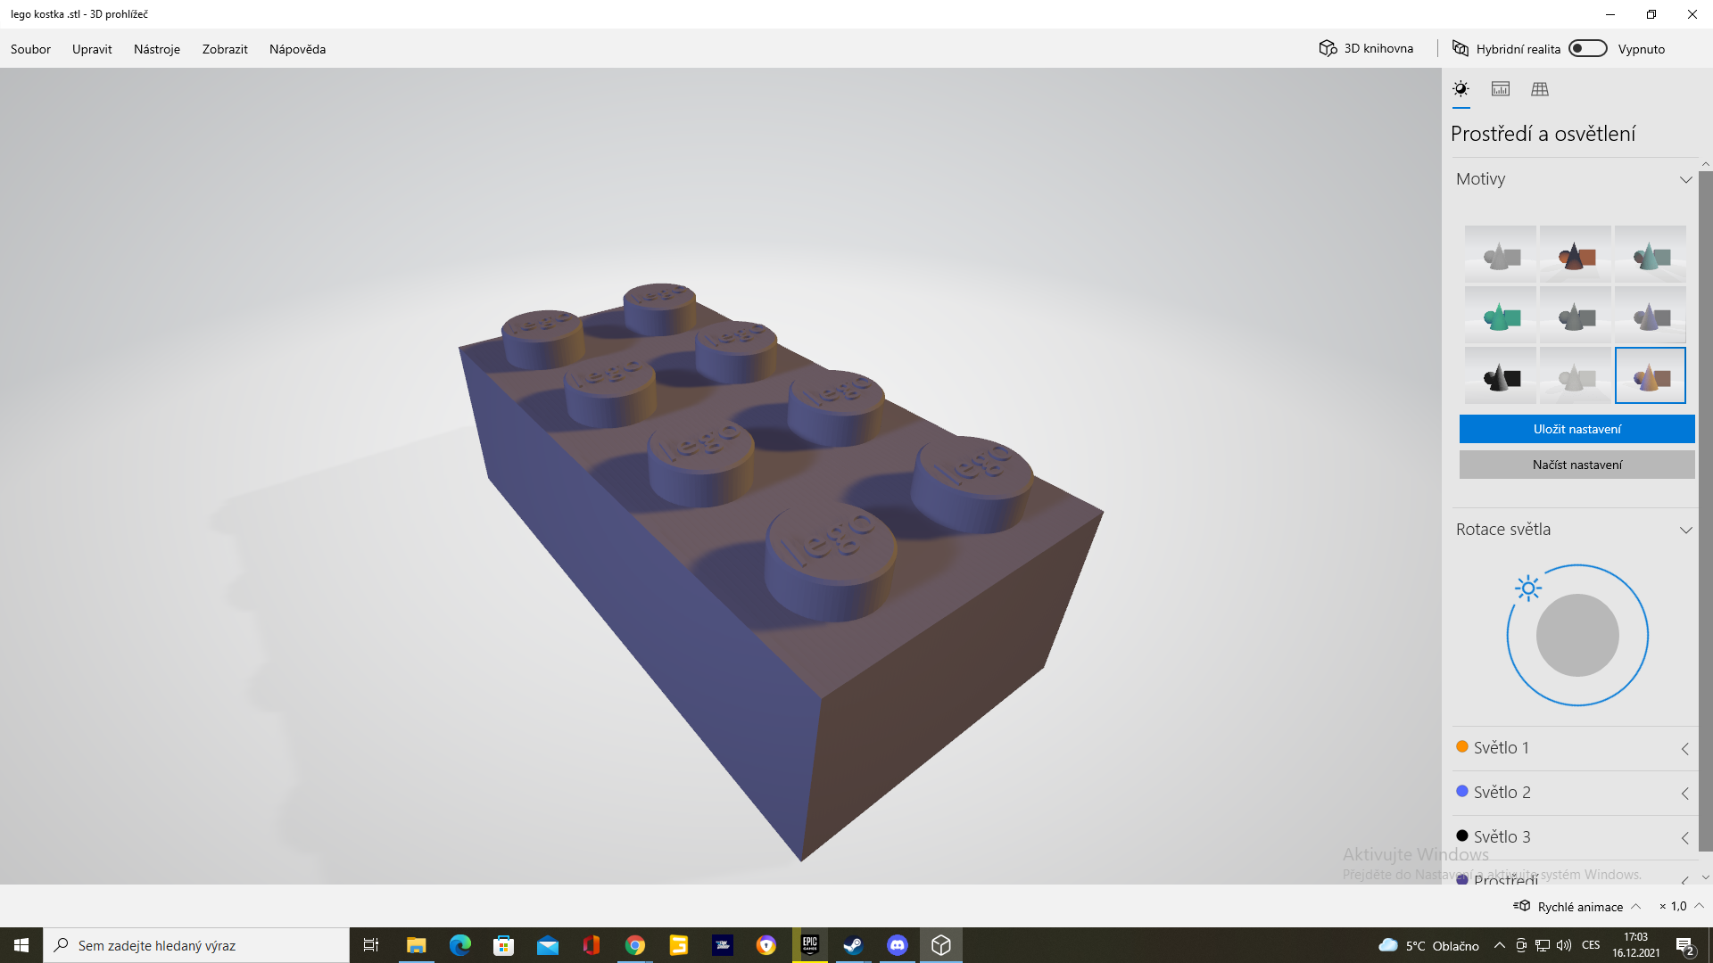Select the plain gray theme thumbnail
The width and height of the screenshot is (1713, 963).
click(x=1501, y=254)
